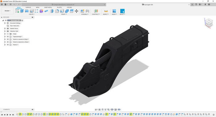The width and height of the screenshot is (216, 117).
Task: Collapse the BROWSER panel
Action: (2, 17)
